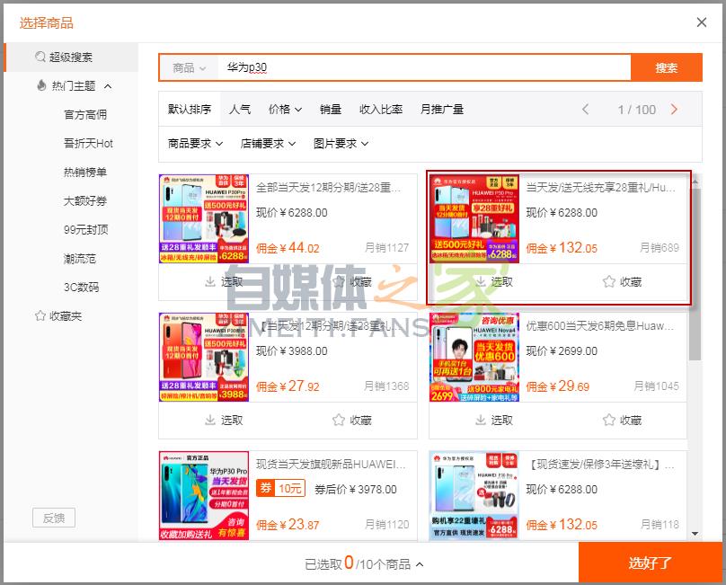The image size is (726, 585).
Task: Click 选取 download icon on first product
Action: [211, 282]
